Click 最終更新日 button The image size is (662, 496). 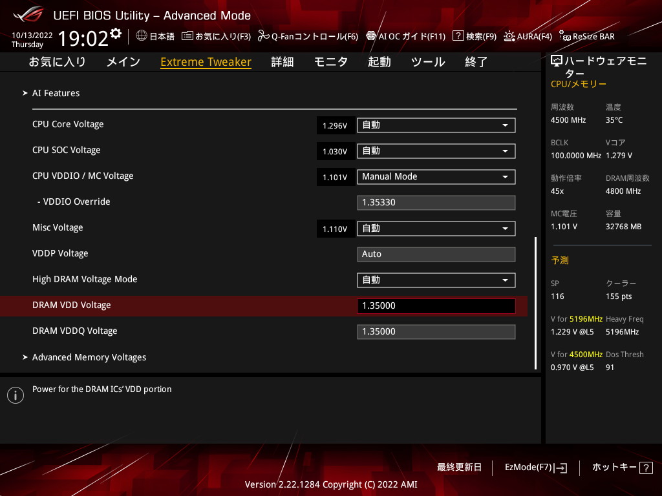(x=459, y=468)
